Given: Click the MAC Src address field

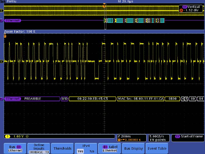Looking at the screenshot, I should tap(140, 99).
